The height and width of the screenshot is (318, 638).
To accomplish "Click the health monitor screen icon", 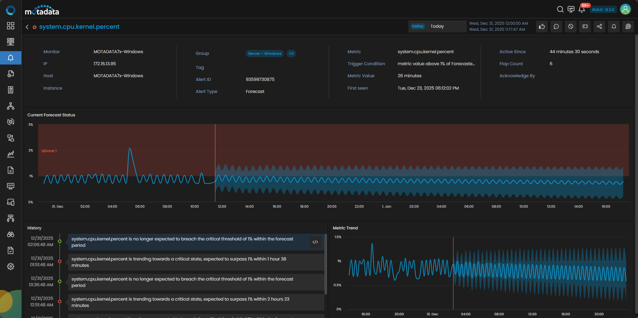I will click(x=571, y=9).
